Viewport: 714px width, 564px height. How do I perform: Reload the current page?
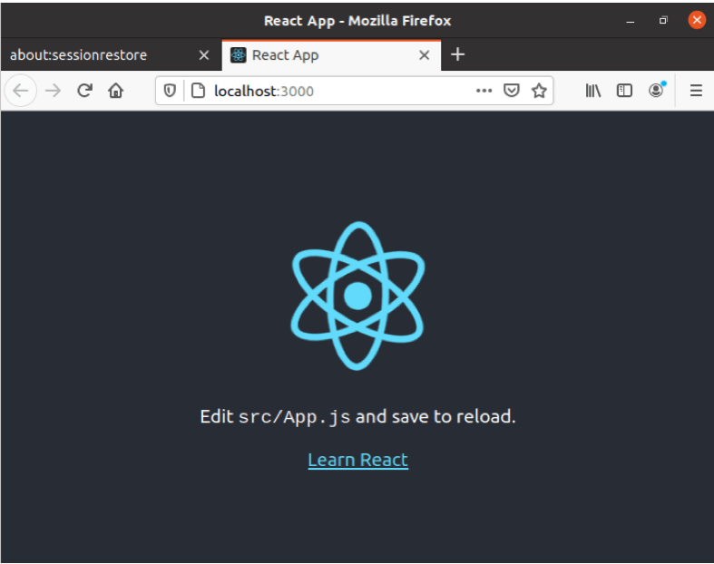click(84, 91)
